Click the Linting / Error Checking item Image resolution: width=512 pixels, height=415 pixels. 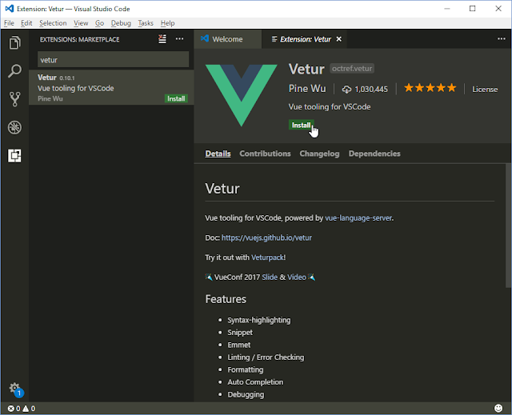(x=266, y=357)
